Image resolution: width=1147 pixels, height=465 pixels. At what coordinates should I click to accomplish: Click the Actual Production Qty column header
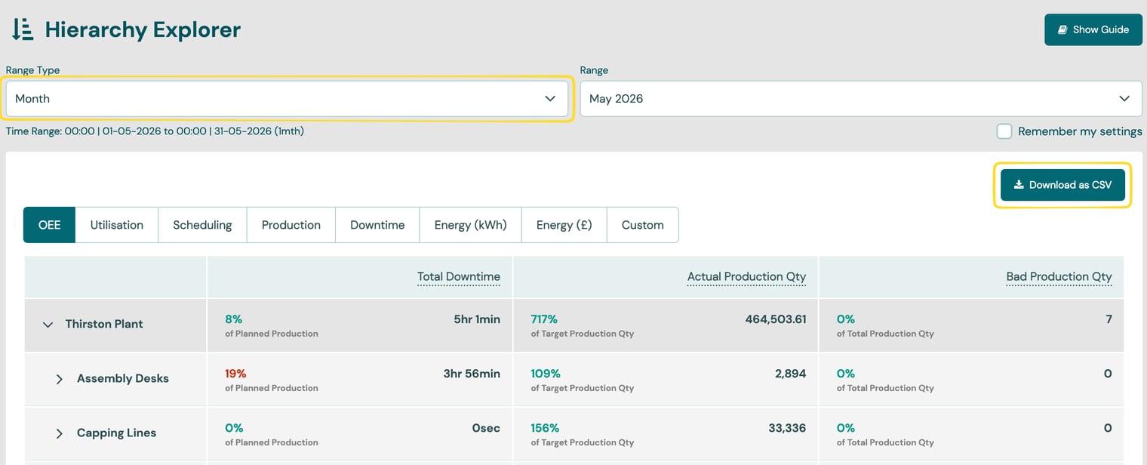tap(746, 276)
